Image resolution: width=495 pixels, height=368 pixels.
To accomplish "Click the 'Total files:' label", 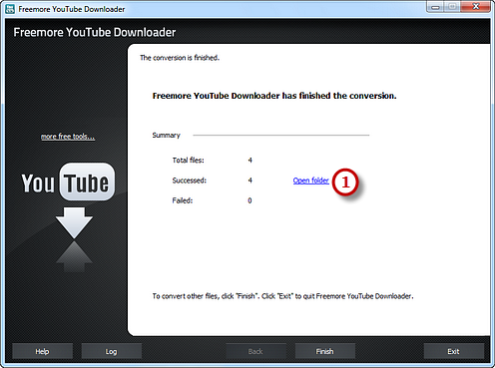I will 188,161.
